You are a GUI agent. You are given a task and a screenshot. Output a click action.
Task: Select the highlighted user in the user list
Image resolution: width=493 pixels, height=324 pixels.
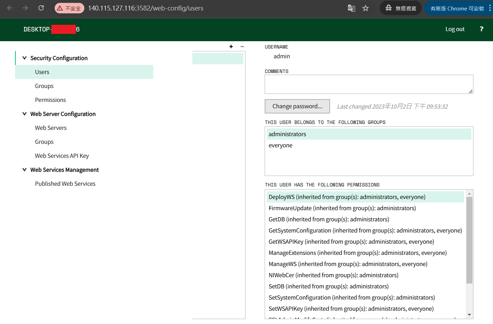click(x=218, y=59)
